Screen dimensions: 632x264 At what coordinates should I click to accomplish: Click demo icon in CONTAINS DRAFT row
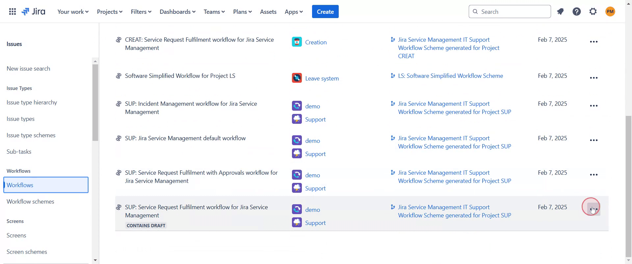point(297,209)
